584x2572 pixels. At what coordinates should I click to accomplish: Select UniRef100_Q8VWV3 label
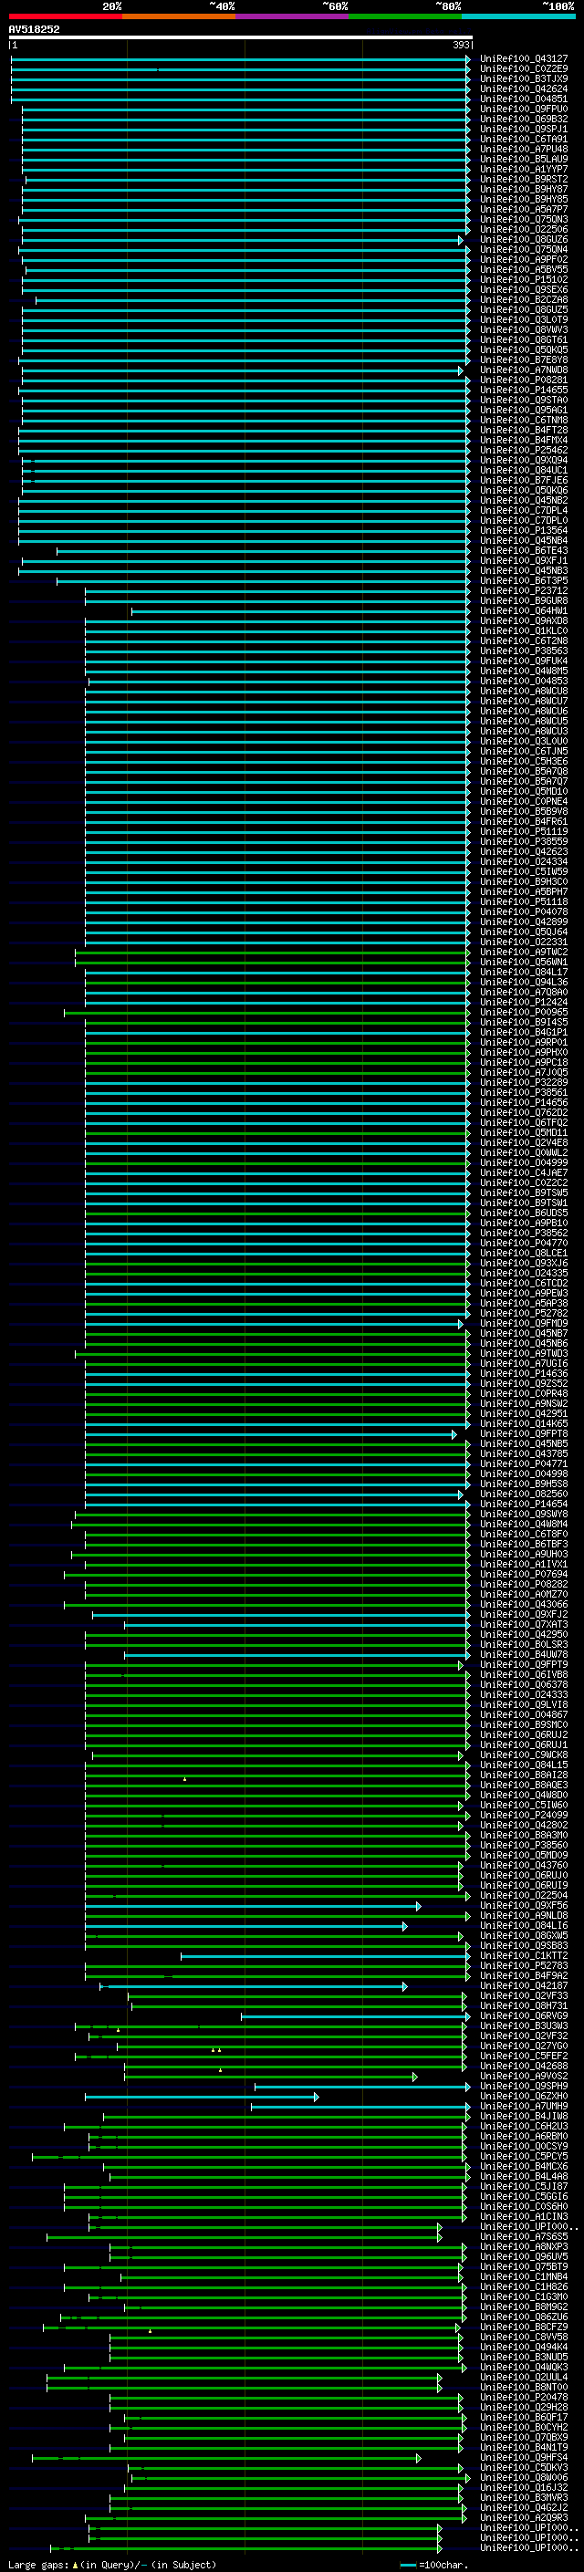click(x=524, y=329)
